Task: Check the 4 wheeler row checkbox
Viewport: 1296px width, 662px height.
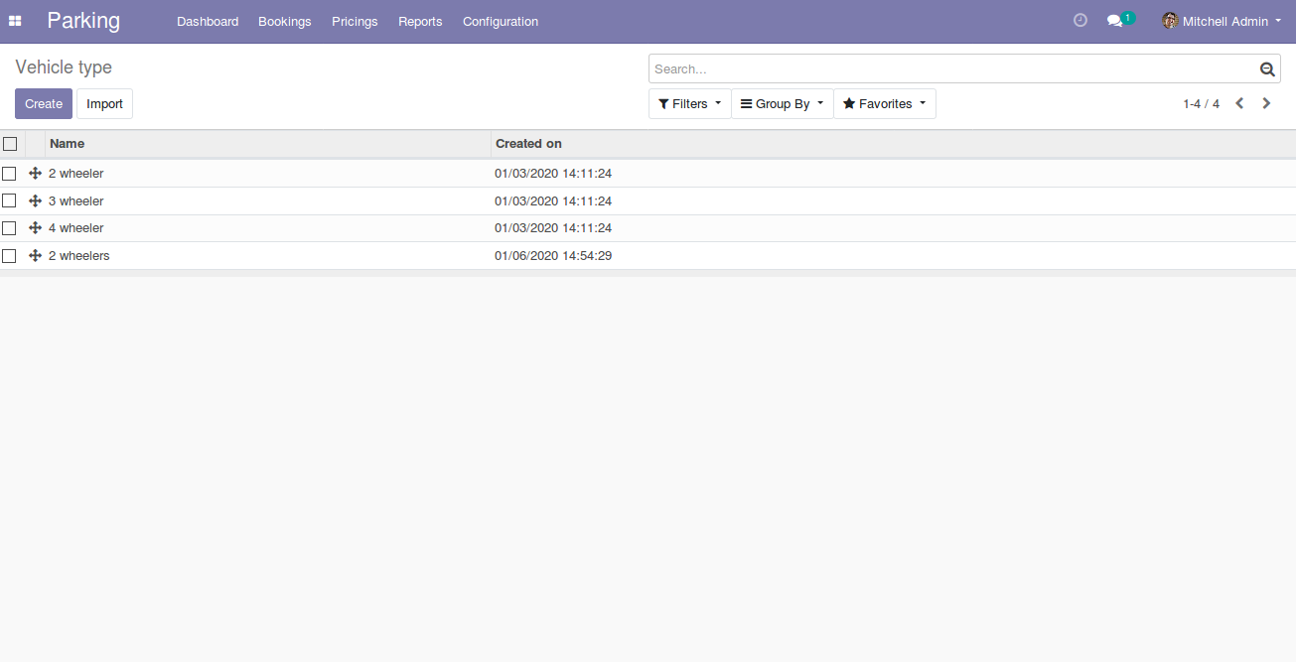Action: pos(9,228)
